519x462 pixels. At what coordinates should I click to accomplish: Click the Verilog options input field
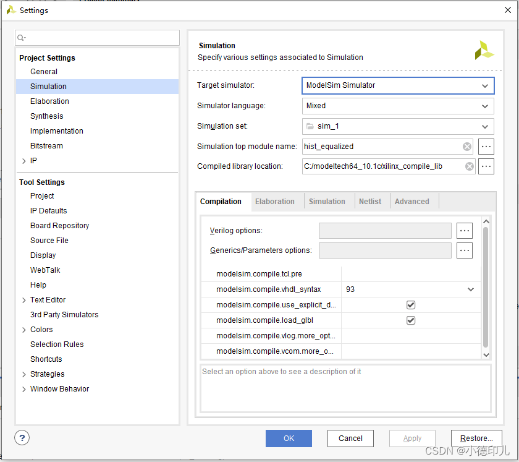click(385, 231)
